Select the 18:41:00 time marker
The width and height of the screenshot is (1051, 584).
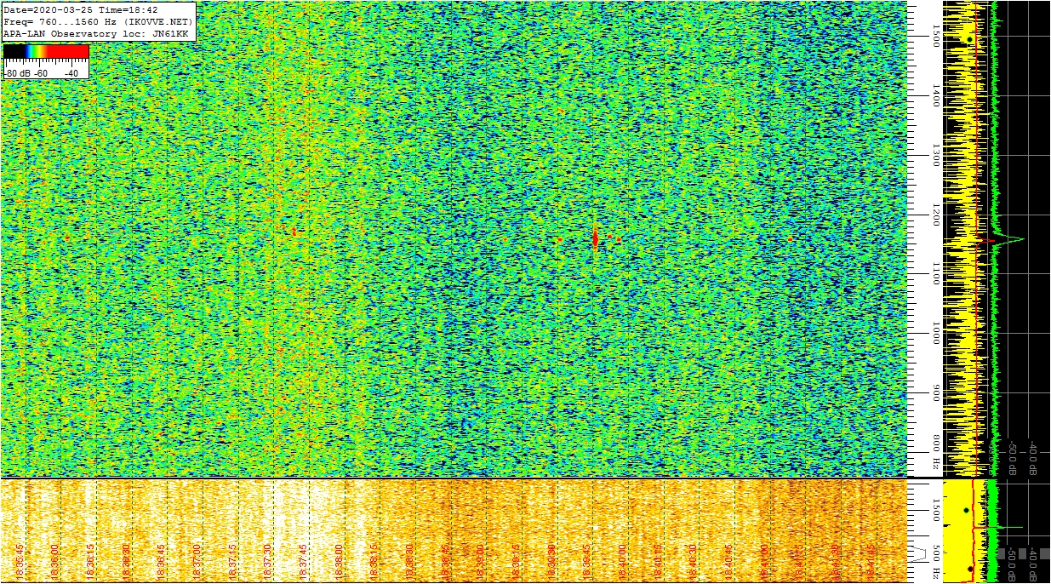(x=764, y=563)
